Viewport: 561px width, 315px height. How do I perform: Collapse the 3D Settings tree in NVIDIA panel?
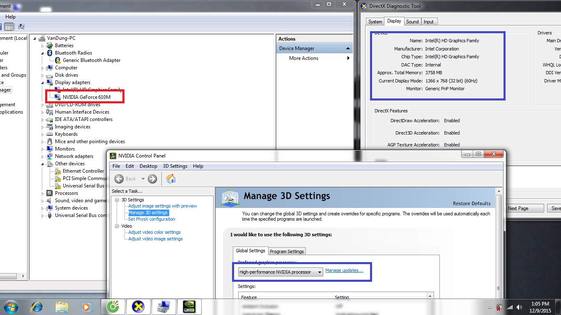tap(117, 200)
